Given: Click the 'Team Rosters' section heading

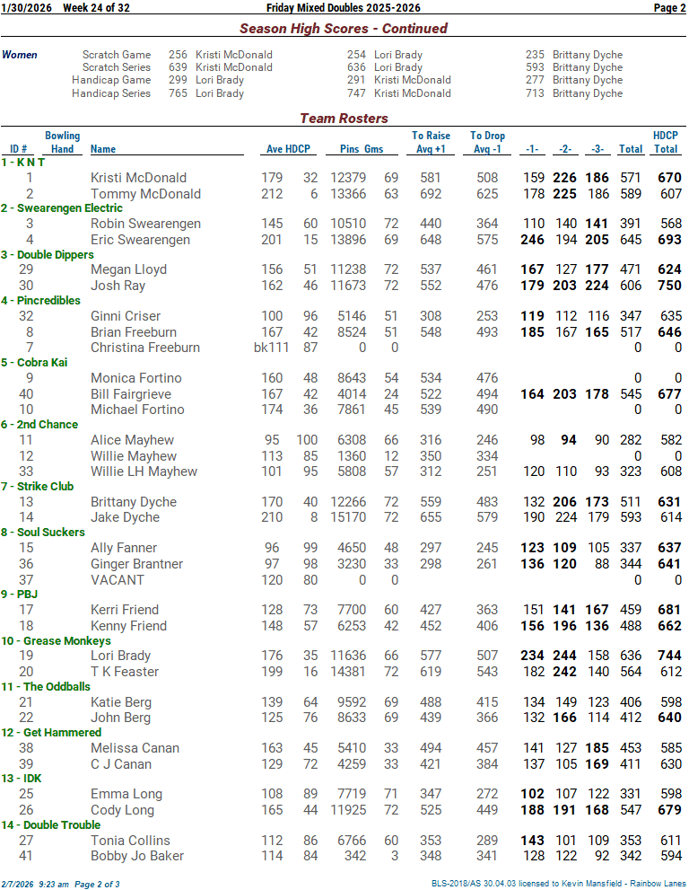Looking at the screenshot, I should click(x=344, y=119).
